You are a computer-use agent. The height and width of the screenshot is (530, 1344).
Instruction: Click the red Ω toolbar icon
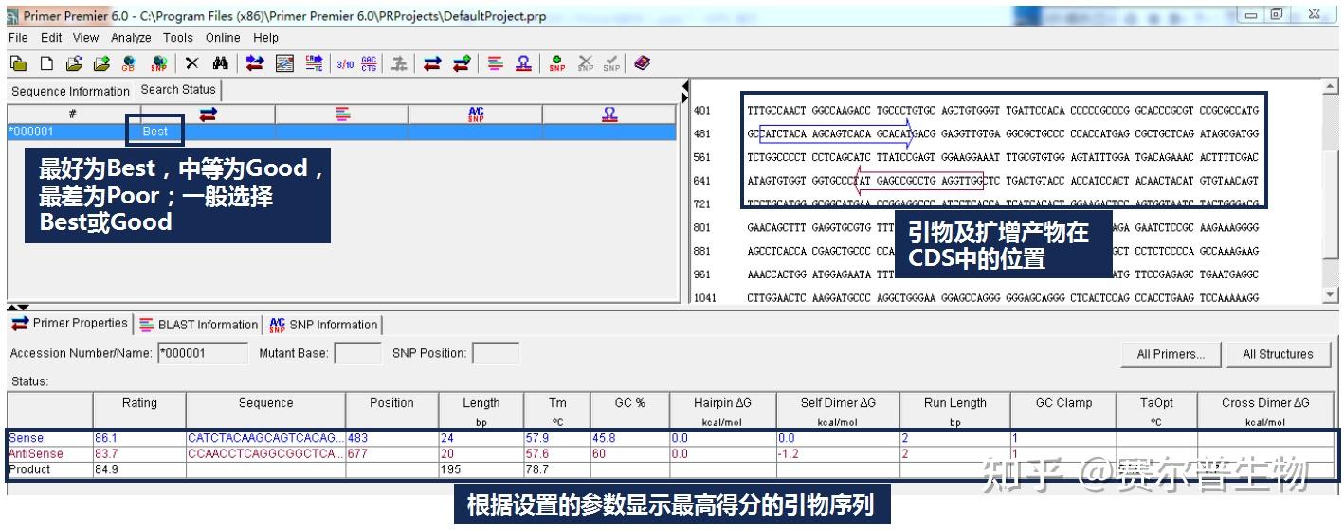(x=523, y=63)
